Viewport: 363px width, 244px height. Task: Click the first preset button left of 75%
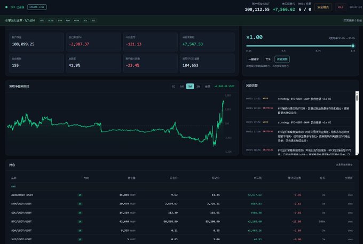click(x=254, y=59)
